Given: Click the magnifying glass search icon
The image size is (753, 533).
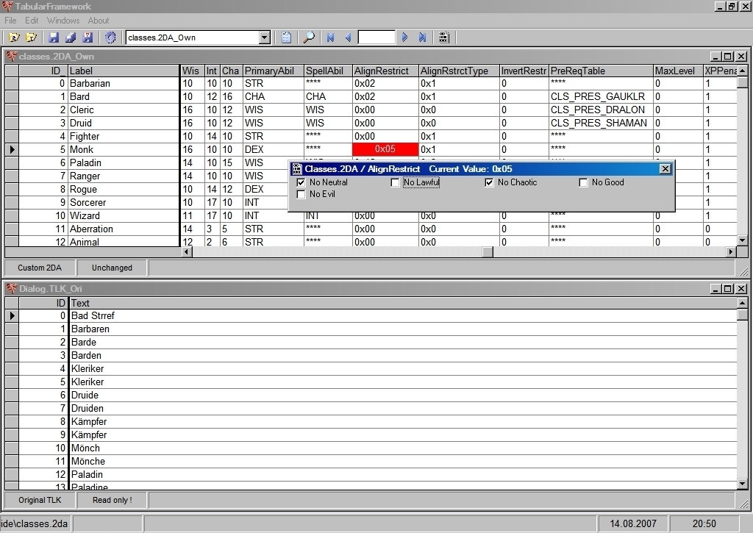Looking at the screenshot, I should point(310,37).
